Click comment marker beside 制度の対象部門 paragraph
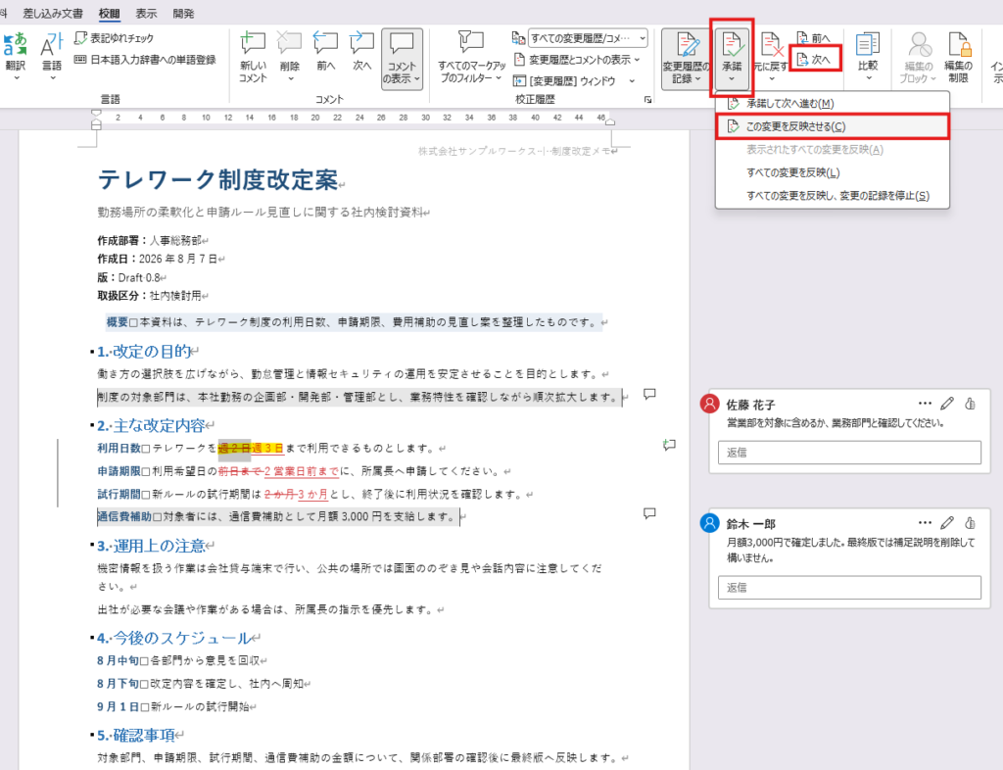Screen dimensions: 1003x770 coord(649,394)
